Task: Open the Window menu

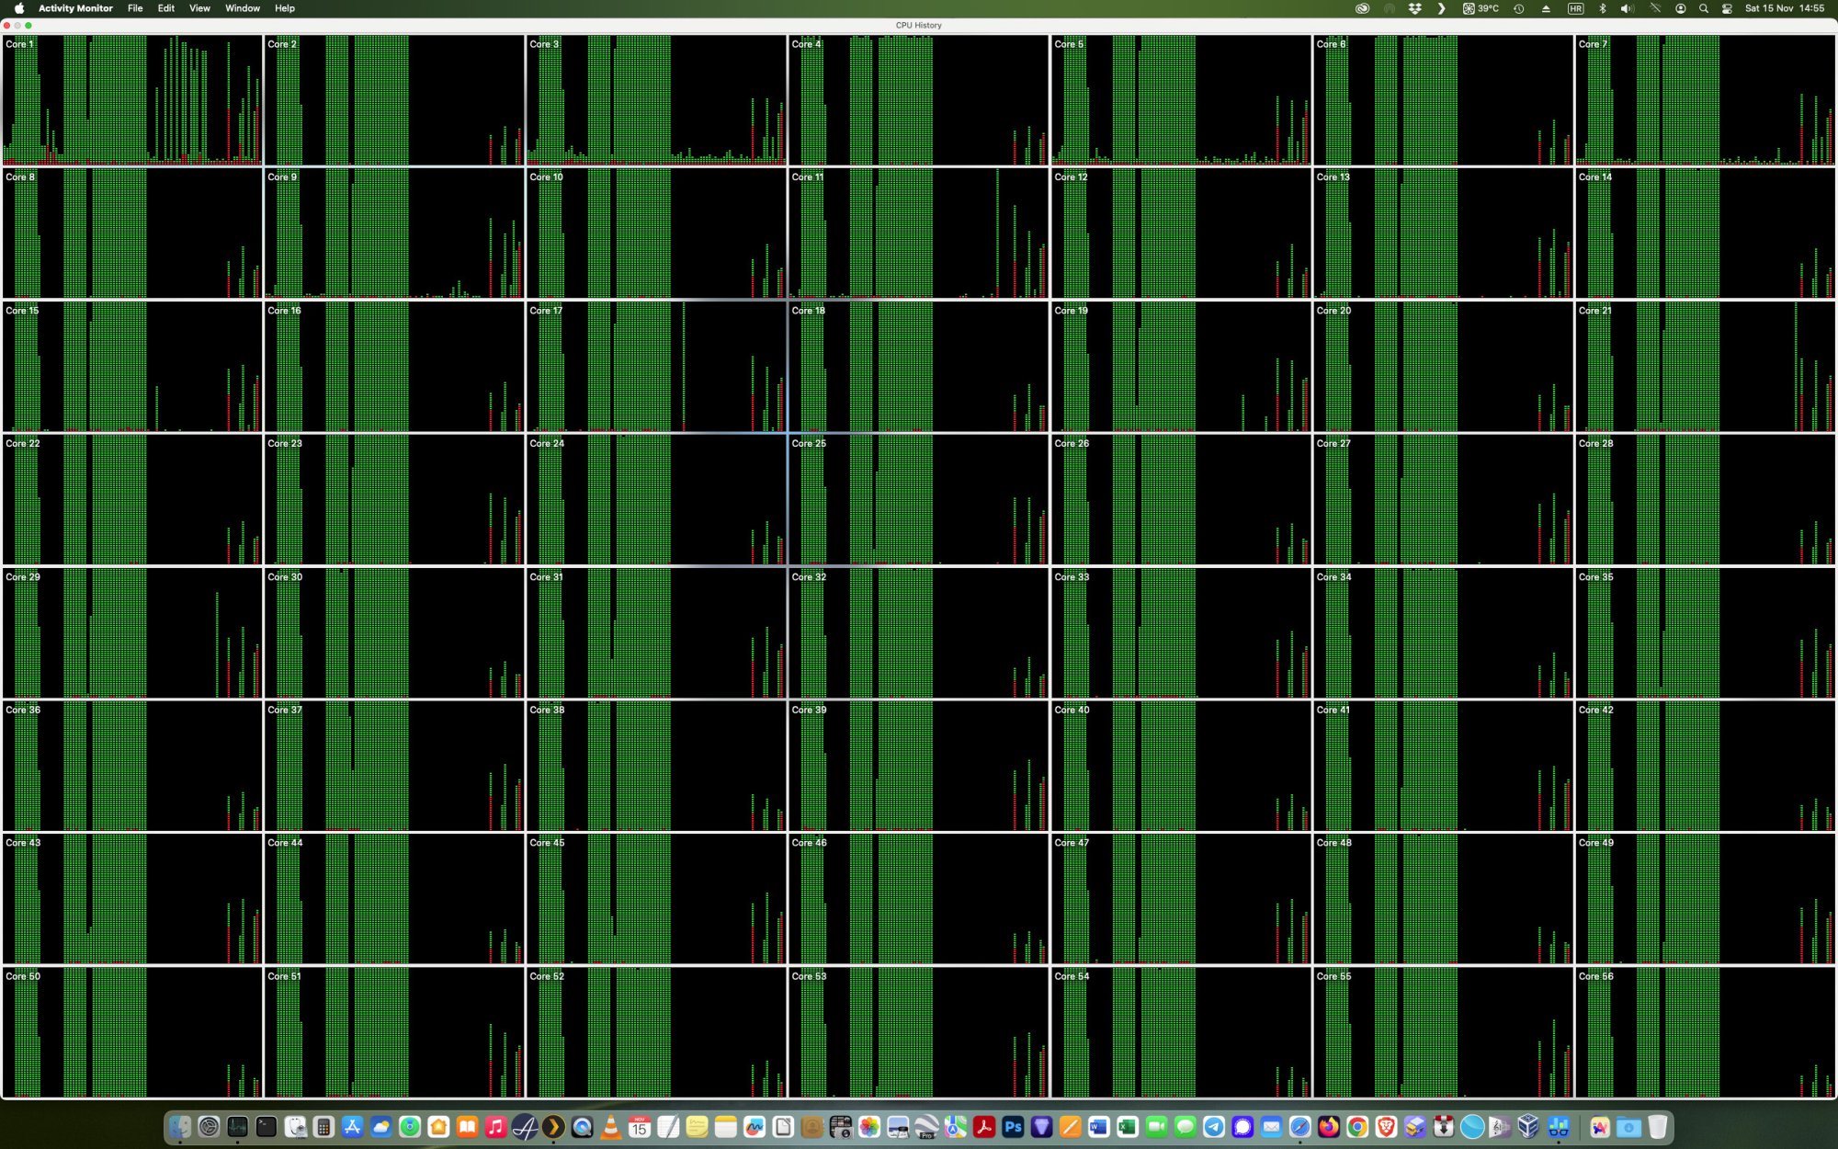Action: 243,8
